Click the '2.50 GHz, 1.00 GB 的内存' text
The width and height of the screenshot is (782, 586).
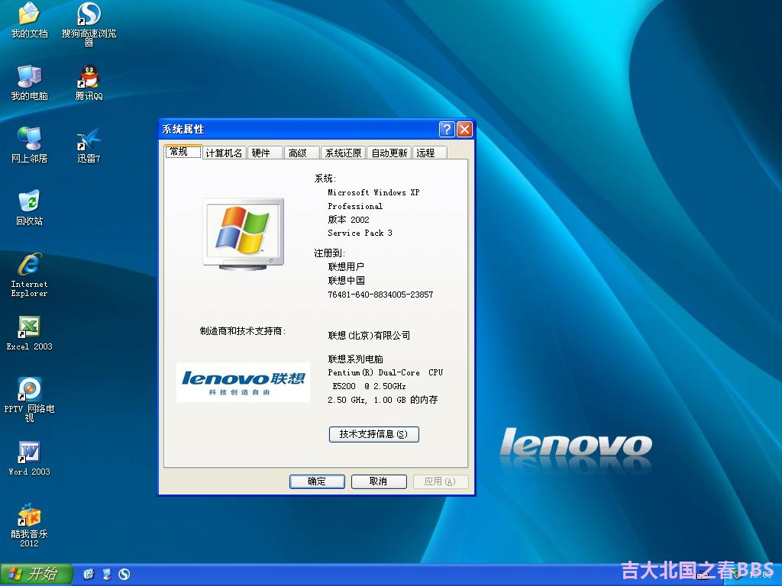point(383,400)
